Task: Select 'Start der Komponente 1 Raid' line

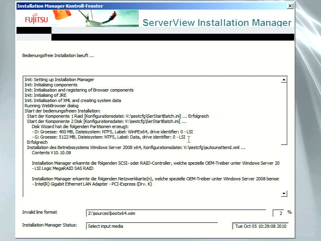Action: pos(118,116)
